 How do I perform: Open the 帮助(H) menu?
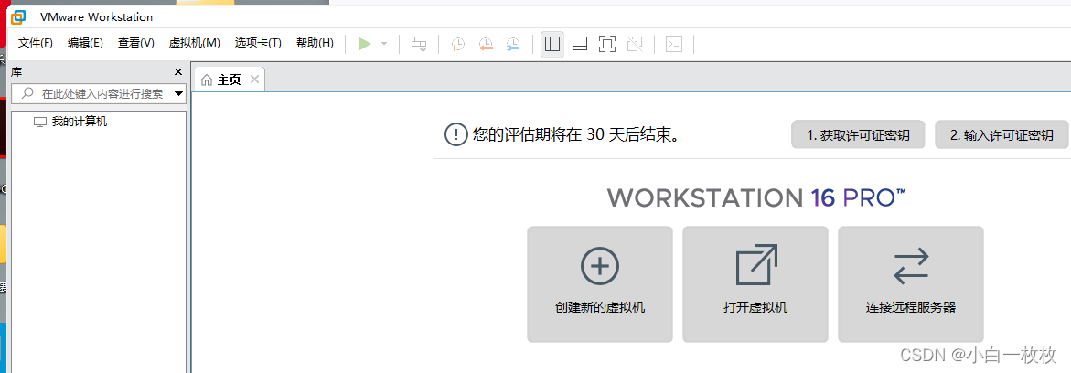315,43
